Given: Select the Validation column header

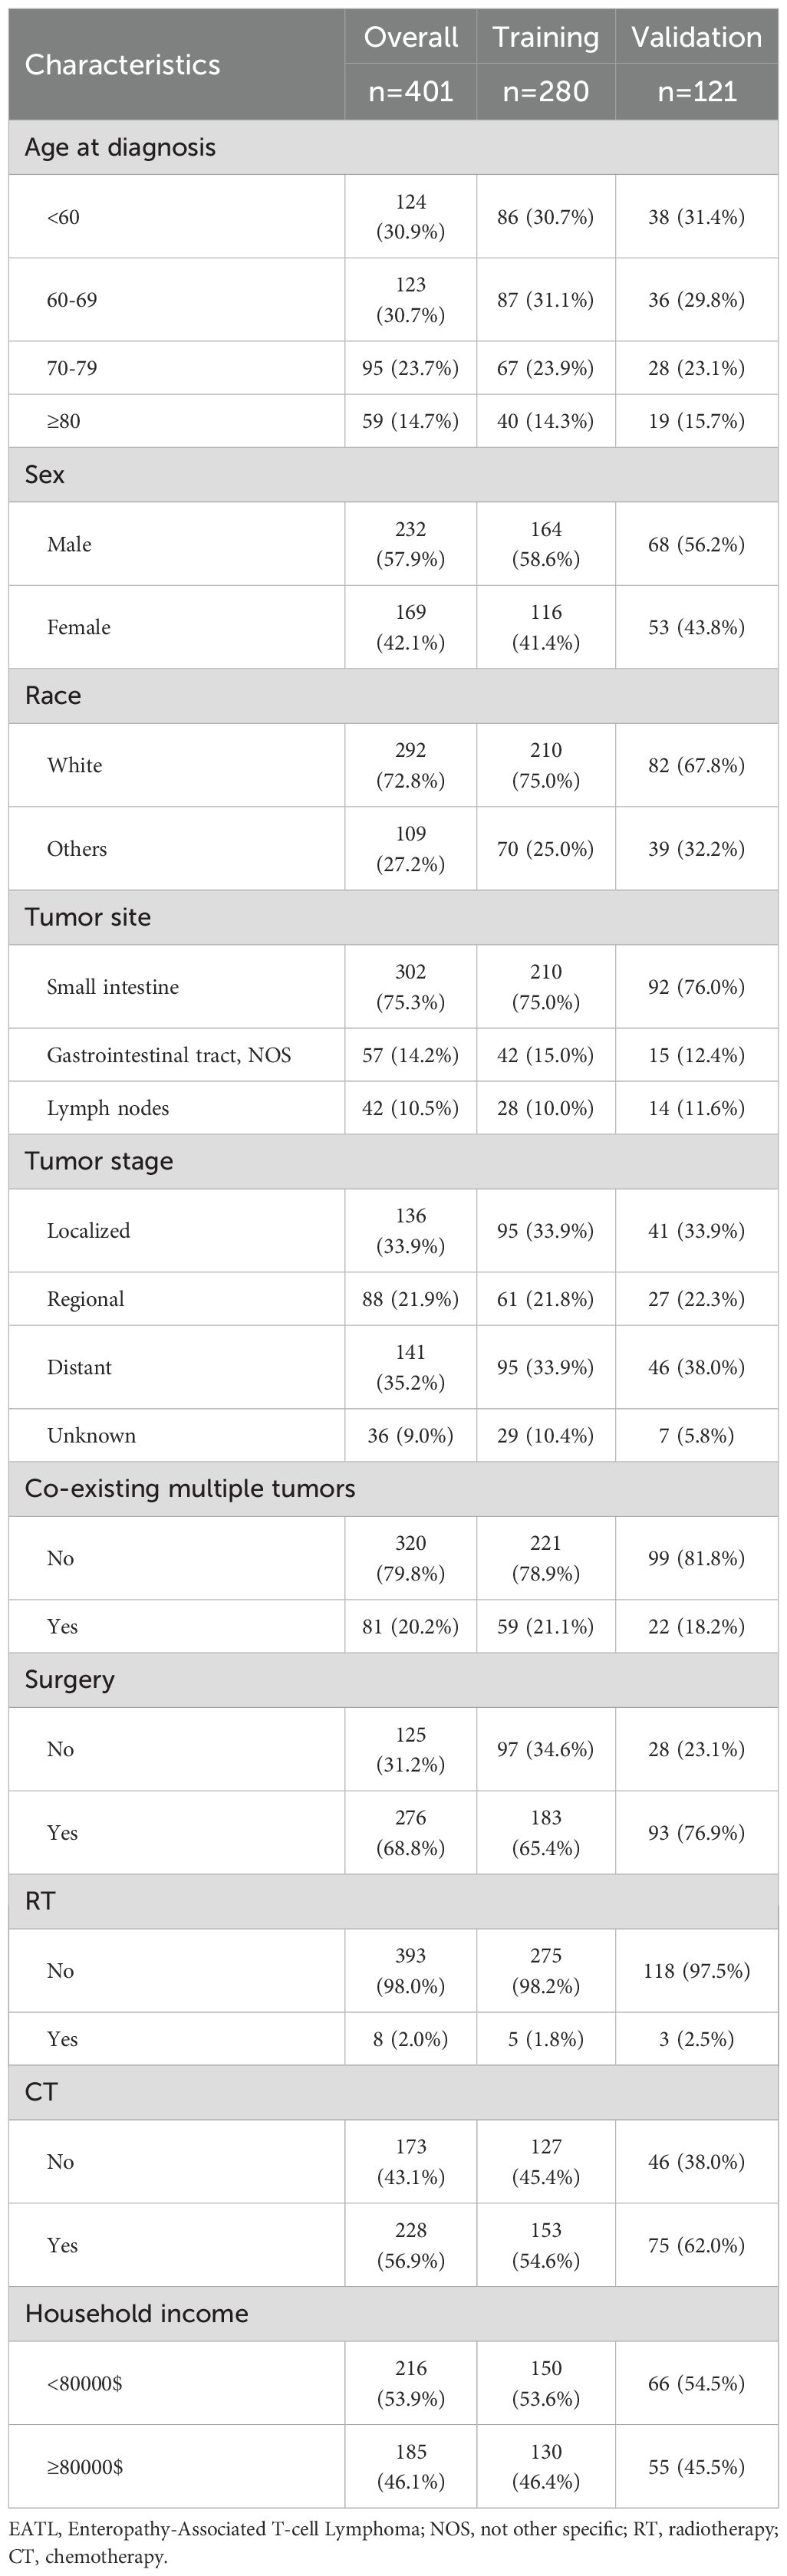Looking at the screenshot, I should tap(696, 38).
